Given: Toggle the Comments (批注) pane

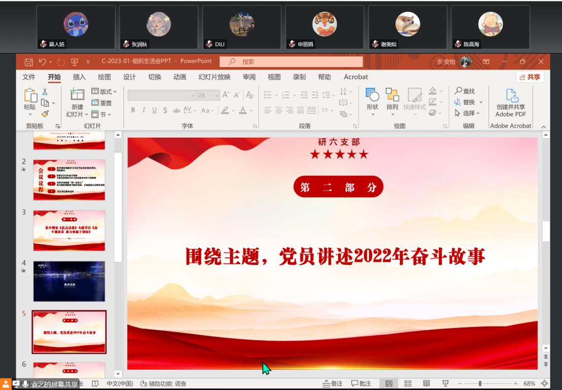Looking at the screenshot, I should (361, 383).
